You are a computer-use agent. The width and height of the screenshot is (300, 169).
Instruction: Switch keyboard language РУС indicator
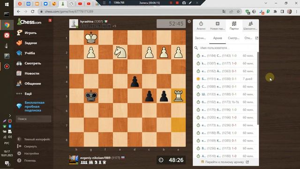click(x=7, y=143)
